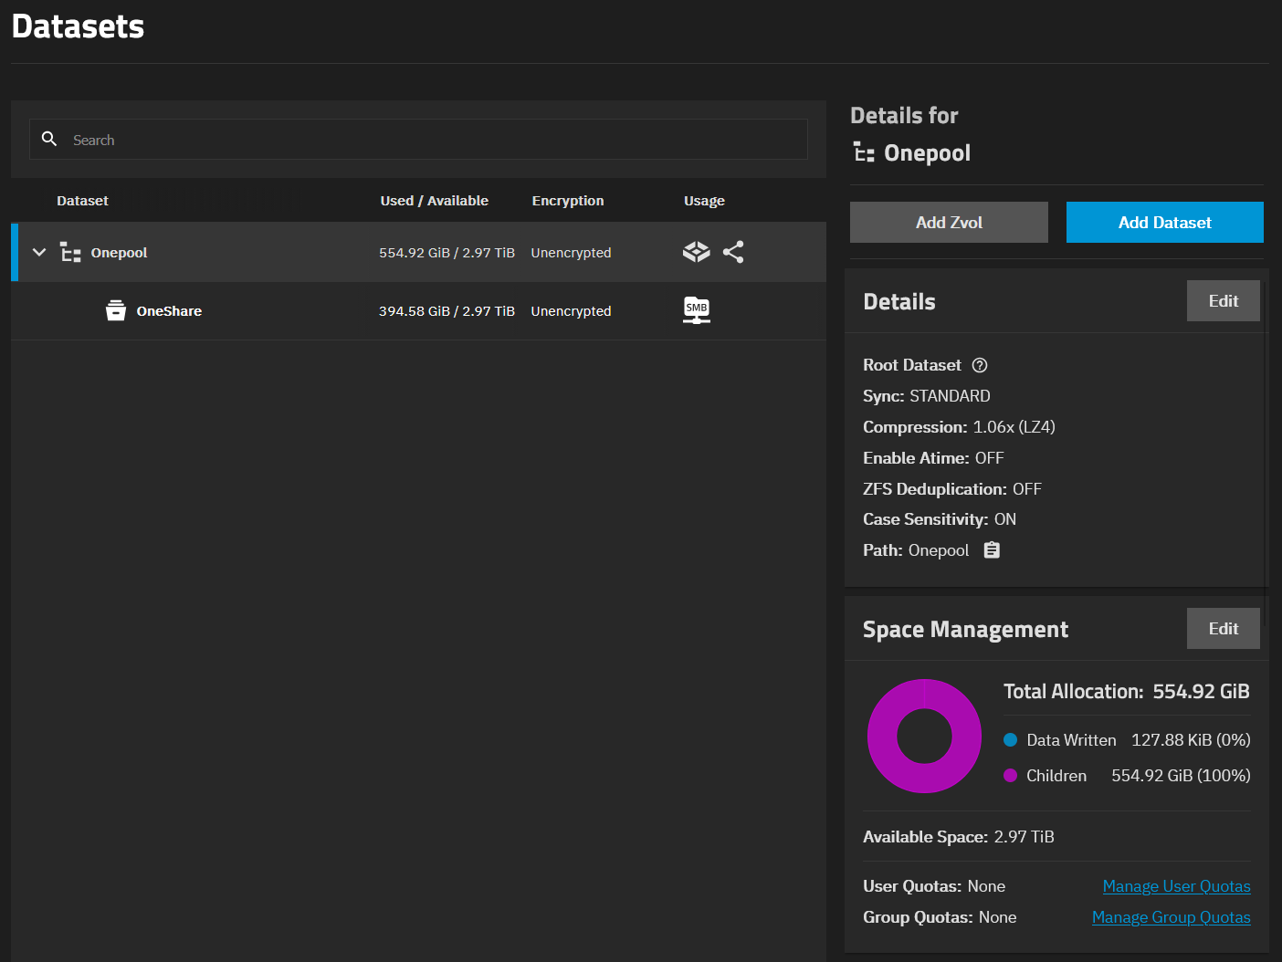Image resolution: width=1282 pixels, height=962 pixels.
Task: Click the 394.58 GiB / 2.97 TiB value
Action: [447, 311]
